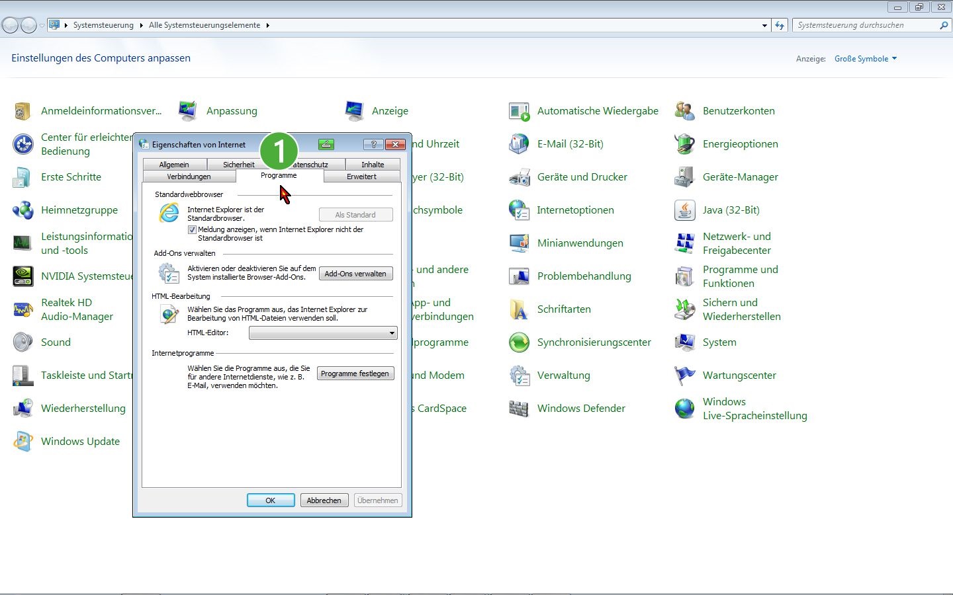Click the Programme festlegen button

coord(355,374)
